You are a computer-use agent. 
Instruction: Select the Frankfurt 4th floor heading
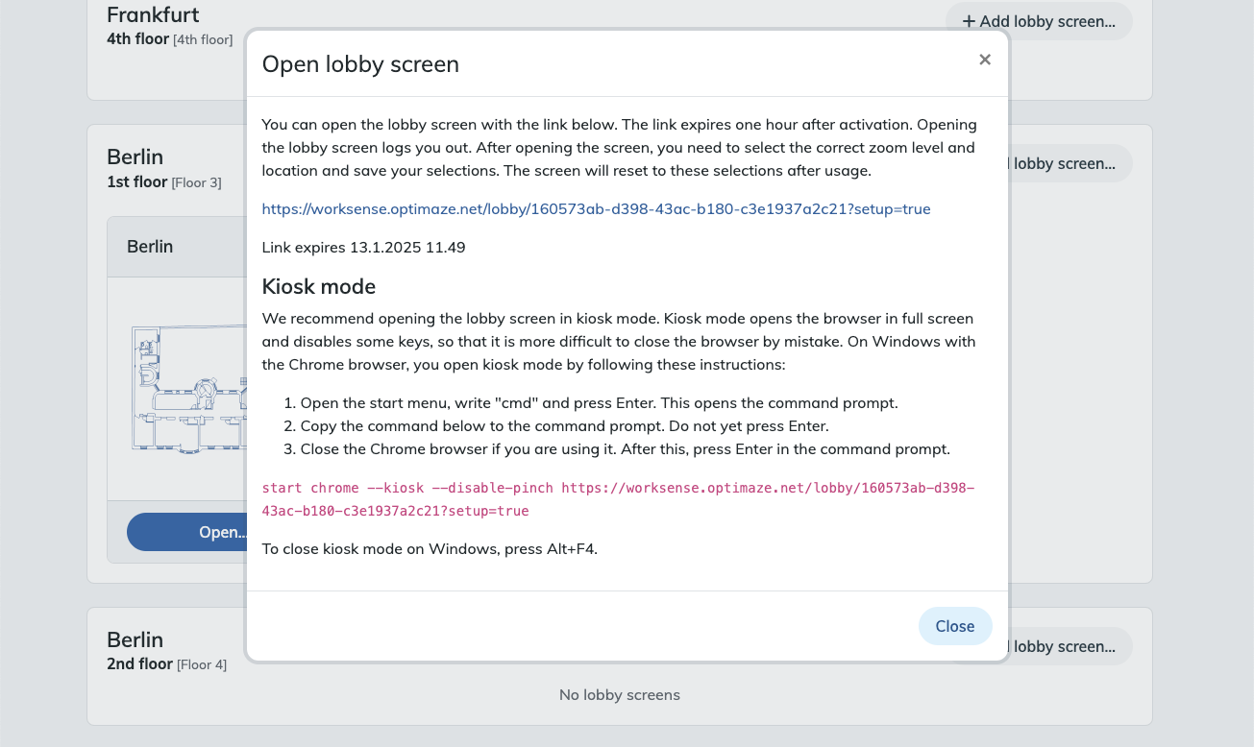coord(153,15)
